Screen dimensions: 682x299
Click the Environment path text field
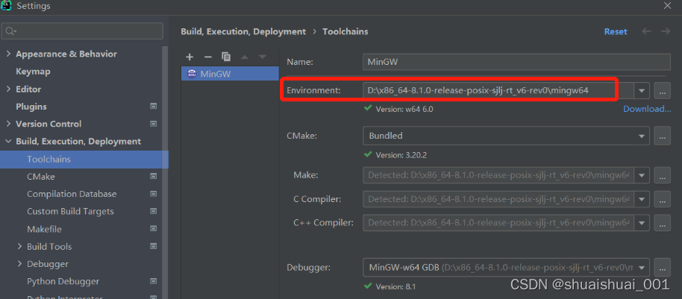point(498,91)
